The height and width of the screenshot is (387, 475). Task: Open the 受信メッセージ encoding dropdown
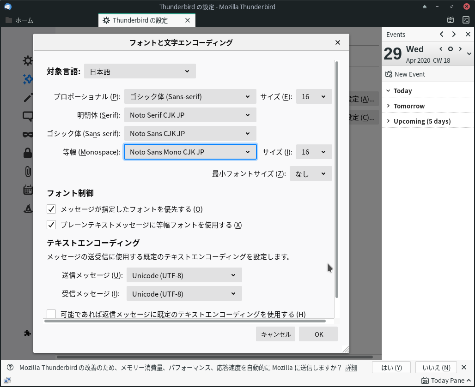point(184,293)
